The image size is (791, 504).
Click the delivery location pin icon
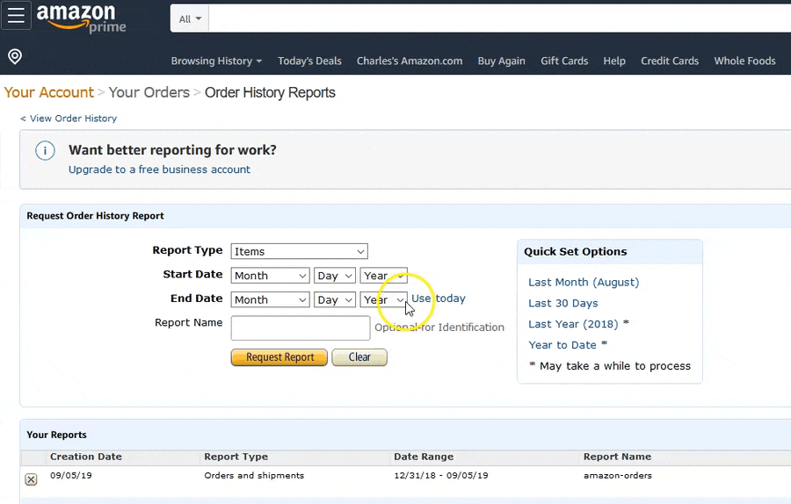pyautogui.click(x=15, y=57)
